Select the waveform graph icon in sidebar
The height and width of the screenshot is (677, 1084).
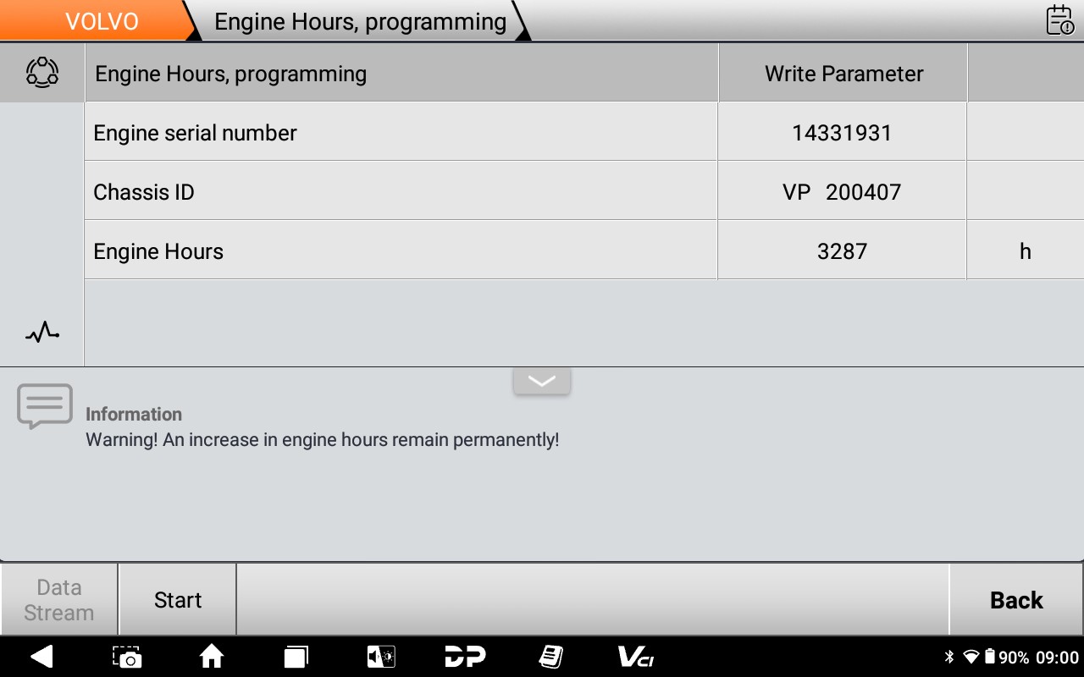[41, 333]
